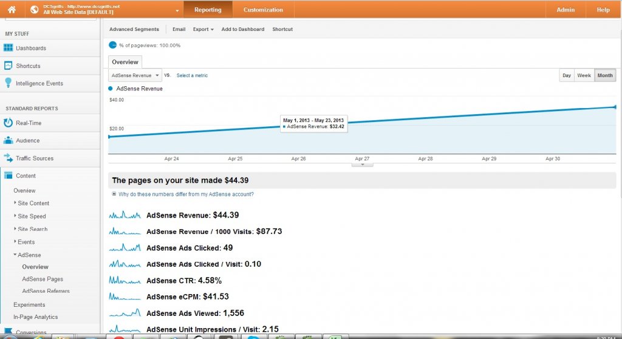Open the Export dropdown
The image size is (622, 339).
[203, 29]
